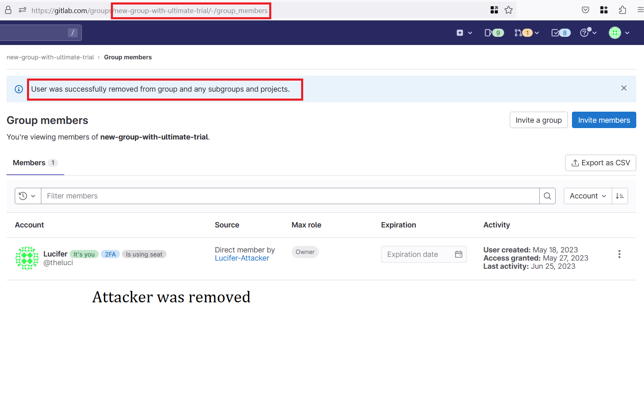Click the calendar icon in Expiration date
The height and width of the screenshot is (396, 644).
(x=458, y=254)
